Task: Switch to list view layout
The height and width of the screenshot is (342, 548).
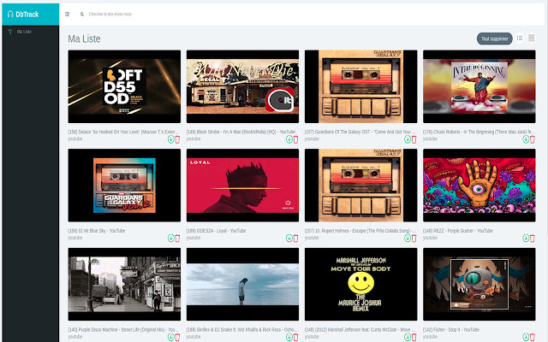Action: (x=520, y=38)
